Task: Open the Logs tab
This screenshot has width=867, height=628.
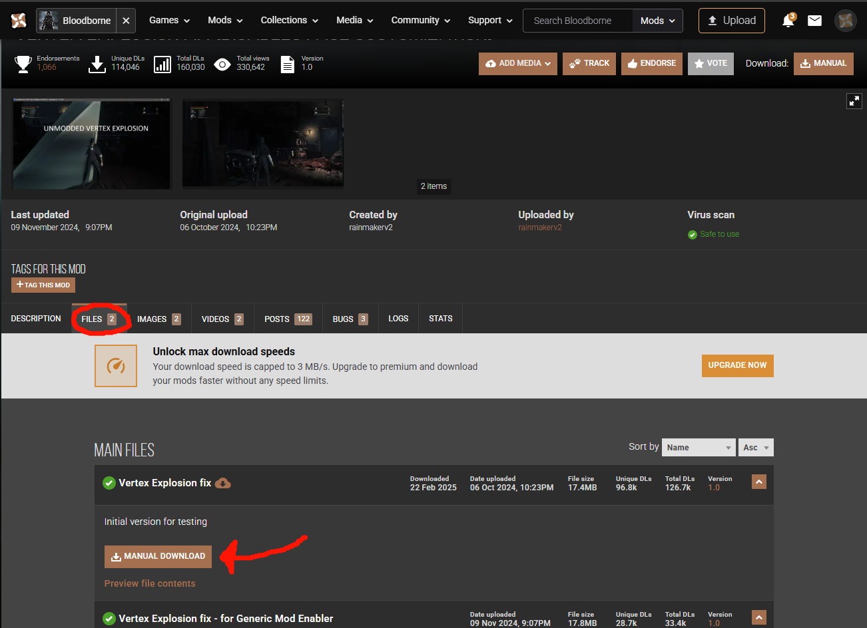Action: [x=398, y=319]
